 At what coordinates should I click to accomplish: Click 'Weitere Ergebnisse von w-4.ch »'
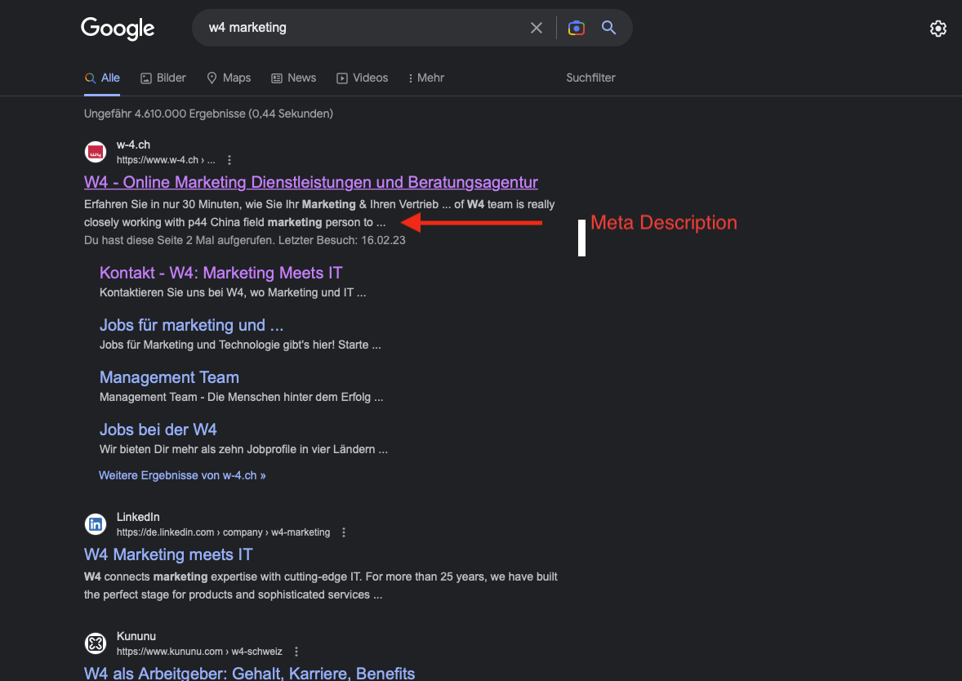182,475
